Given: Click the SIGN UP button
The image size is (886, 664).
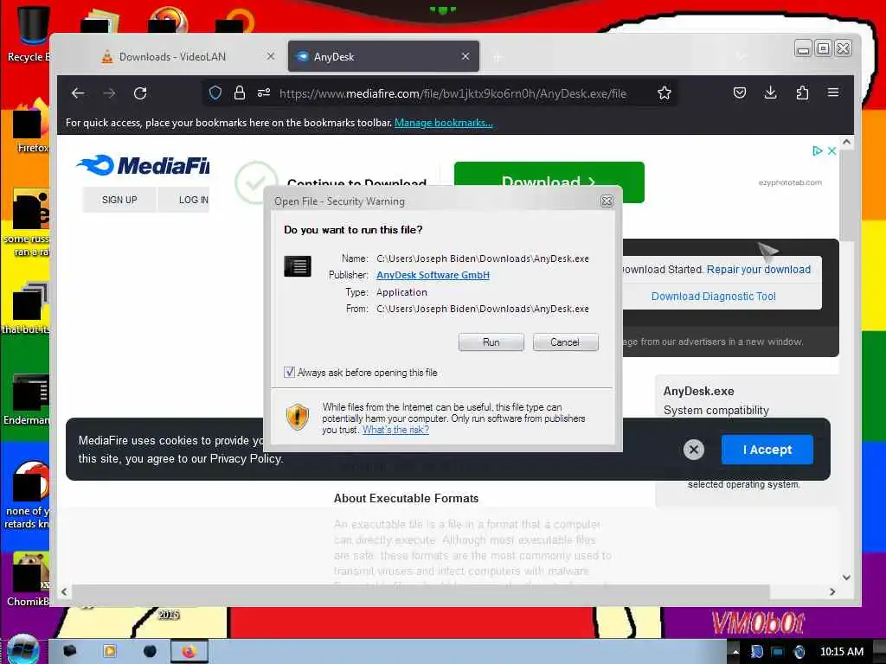Looking at the screenshot, I should coord(119,200).
